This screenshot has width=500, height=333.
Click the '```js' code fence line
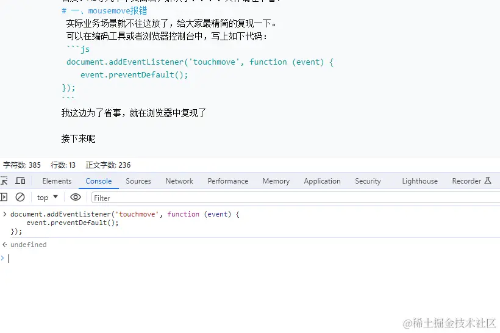78,49
